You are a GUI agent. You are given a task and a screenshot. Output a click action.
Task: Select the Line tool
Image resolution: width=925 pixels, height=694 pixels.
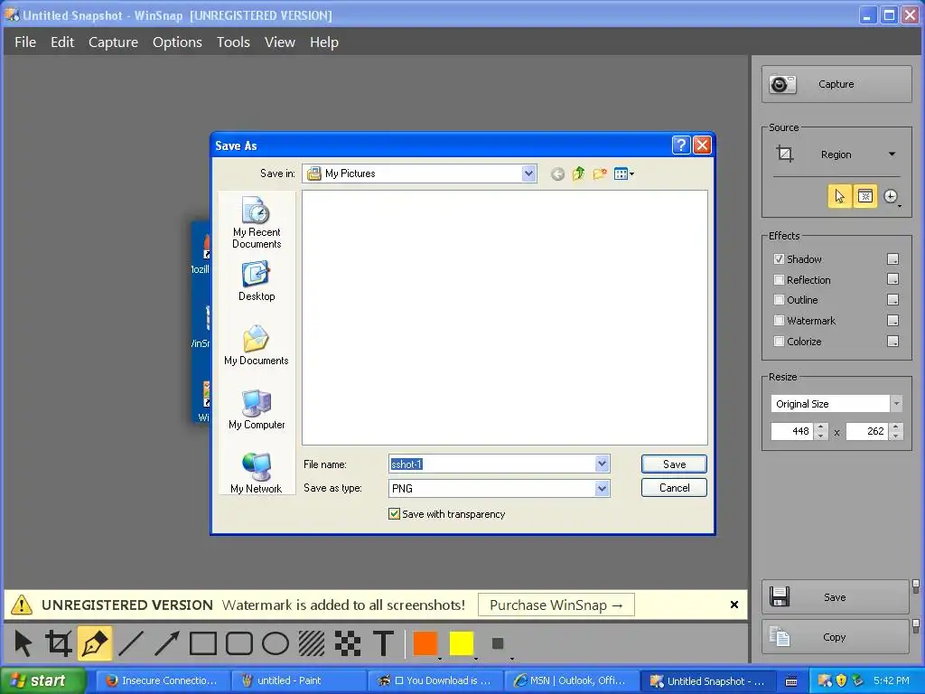[x=131, y=643]
